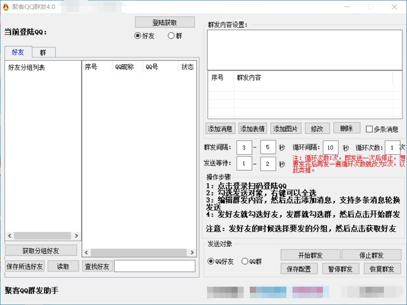Select the 群 radio button near 登陆获取
The width and height of the screenshot is (407, 305).
point(171,36)
